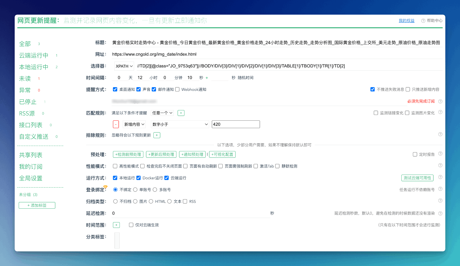Open the 数字小于 comparison dropdown
460x266 pixels.
(180, 124)
